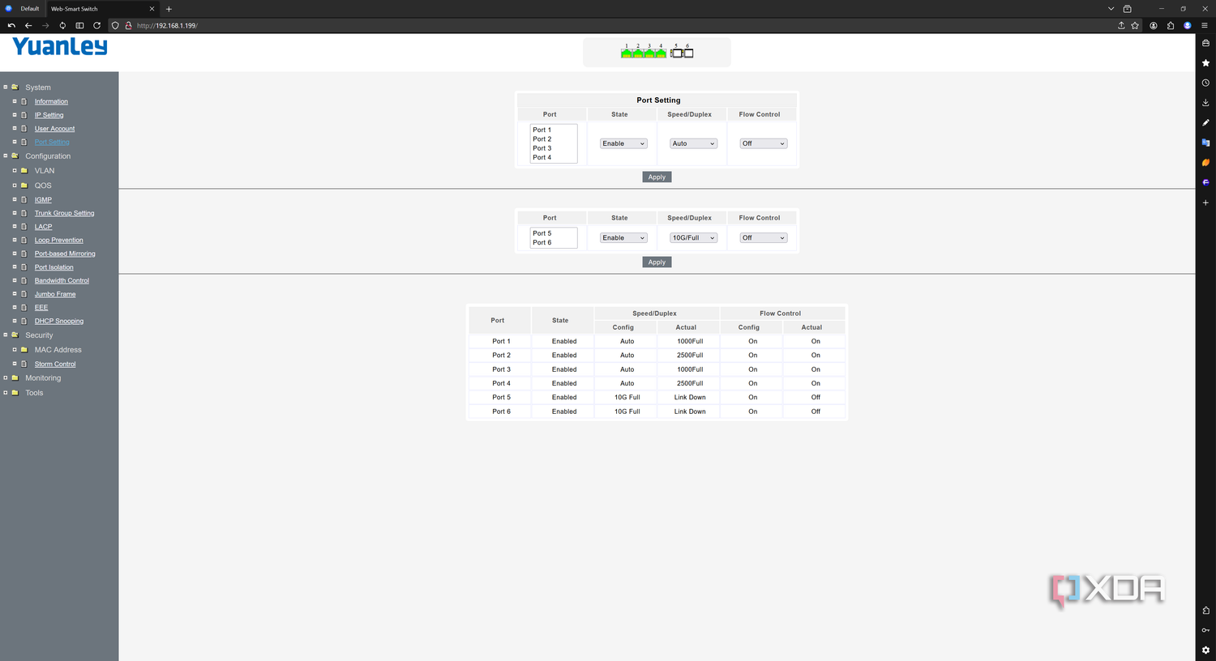
Task: Select Port 2 in the port list
Action: (553, 139)
